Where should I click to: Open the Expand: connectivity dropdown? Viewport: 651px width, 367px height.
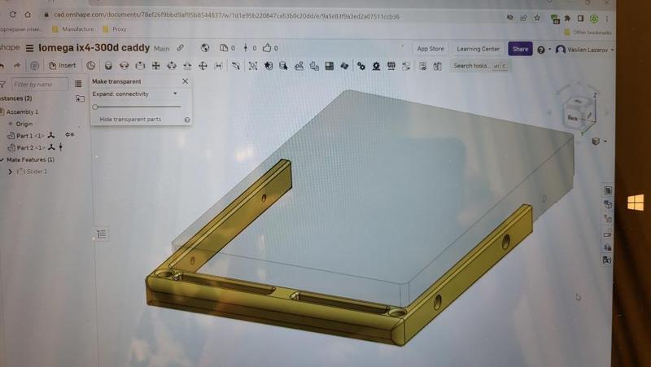135,94
